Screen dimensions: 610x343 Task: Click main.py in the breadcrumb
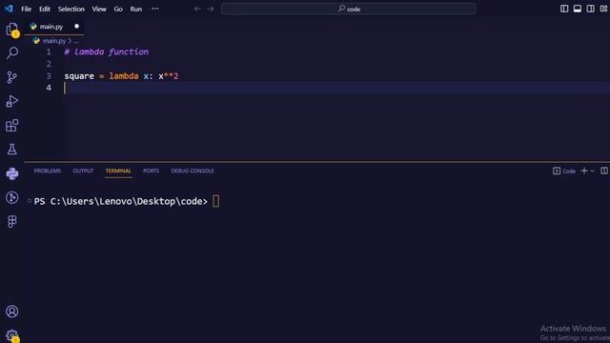[x=54, y=41]
